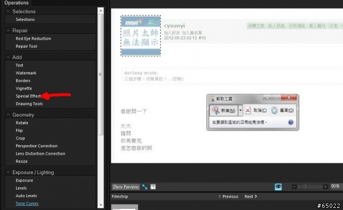Click the red X cancel icon in the snipping tool
Image resolution: width=343 pixels, height=210 pixels.
click(248, 110)
